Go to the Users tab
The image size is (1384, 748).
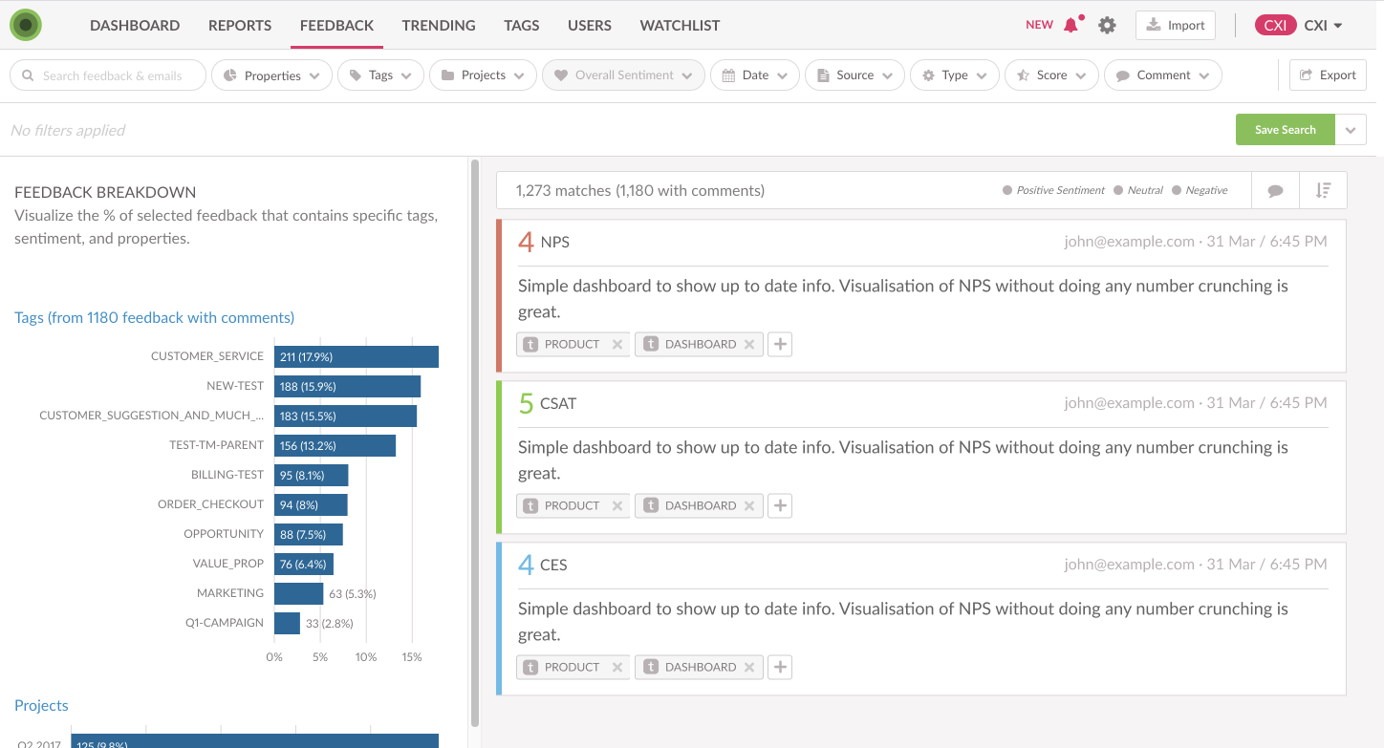[x=590, y=26]
